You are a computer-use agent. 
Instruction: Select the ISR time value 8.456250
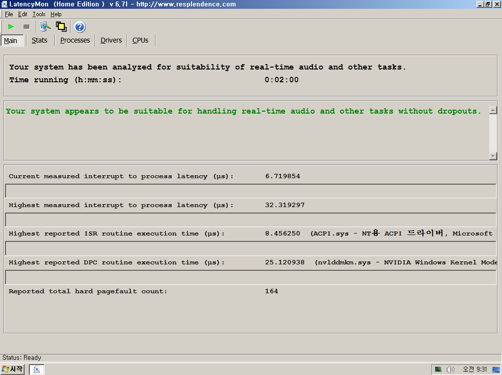[x=282, y=234]
